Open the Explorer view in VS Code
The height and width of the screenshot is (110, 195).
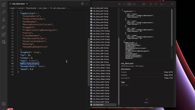tap(4, 5)
